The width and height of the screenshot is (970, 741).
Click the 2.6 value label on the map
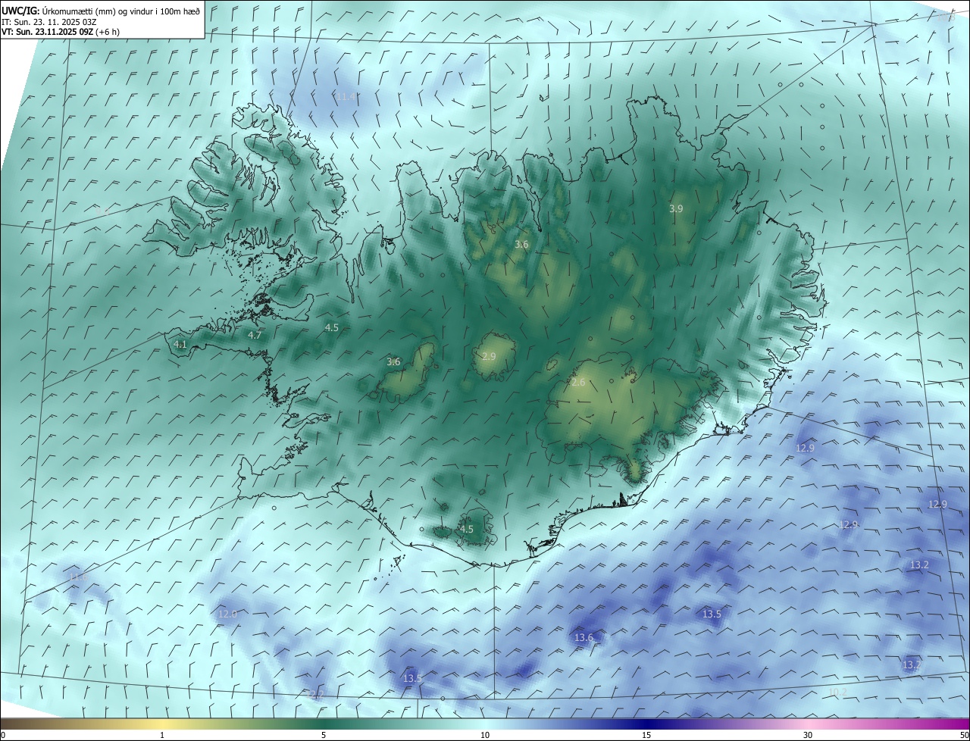(578, 383)
